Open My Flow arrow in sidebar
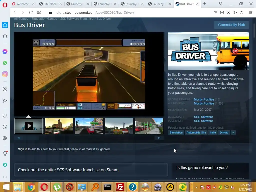The image size is (256, 192). tap(5, 100)
